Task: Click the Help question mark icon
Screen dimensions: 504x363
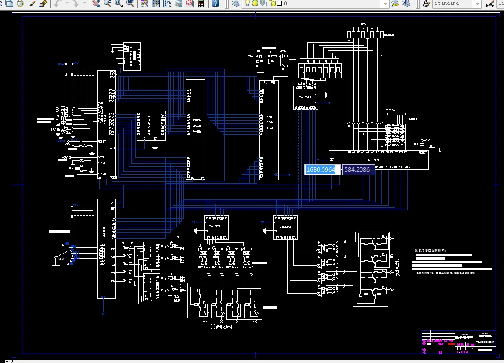Action: click(216, 3)
